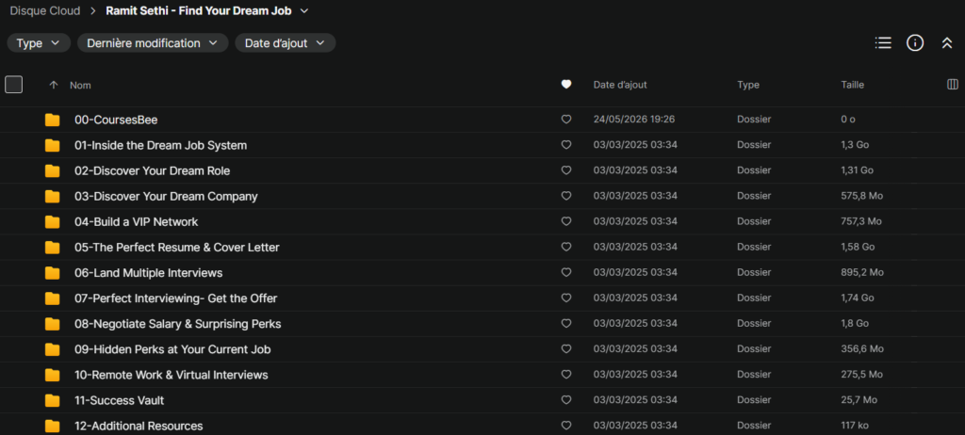Show the info details panel icon
Image resolution: width=965 pixels, height=435 pixels.
click(x=915, y=43)
